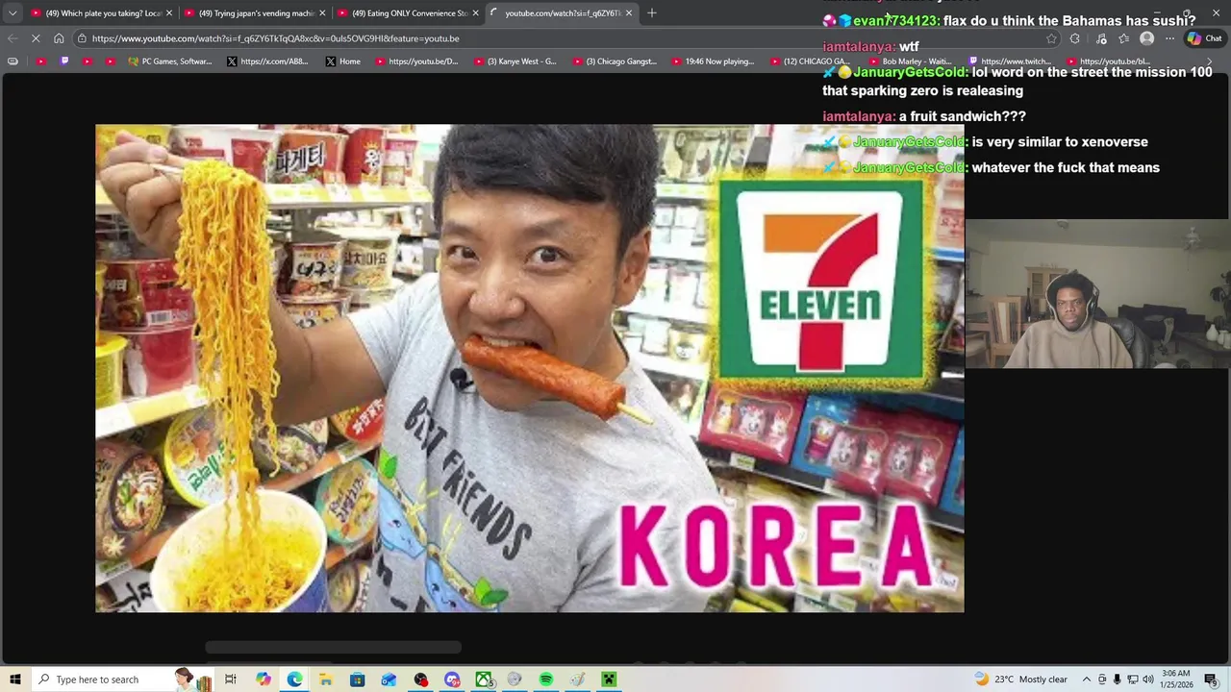Open the browser extensions puzzle icon
The width and height of the screenshot is (1231, 692).
click(x=1075, y=38)
